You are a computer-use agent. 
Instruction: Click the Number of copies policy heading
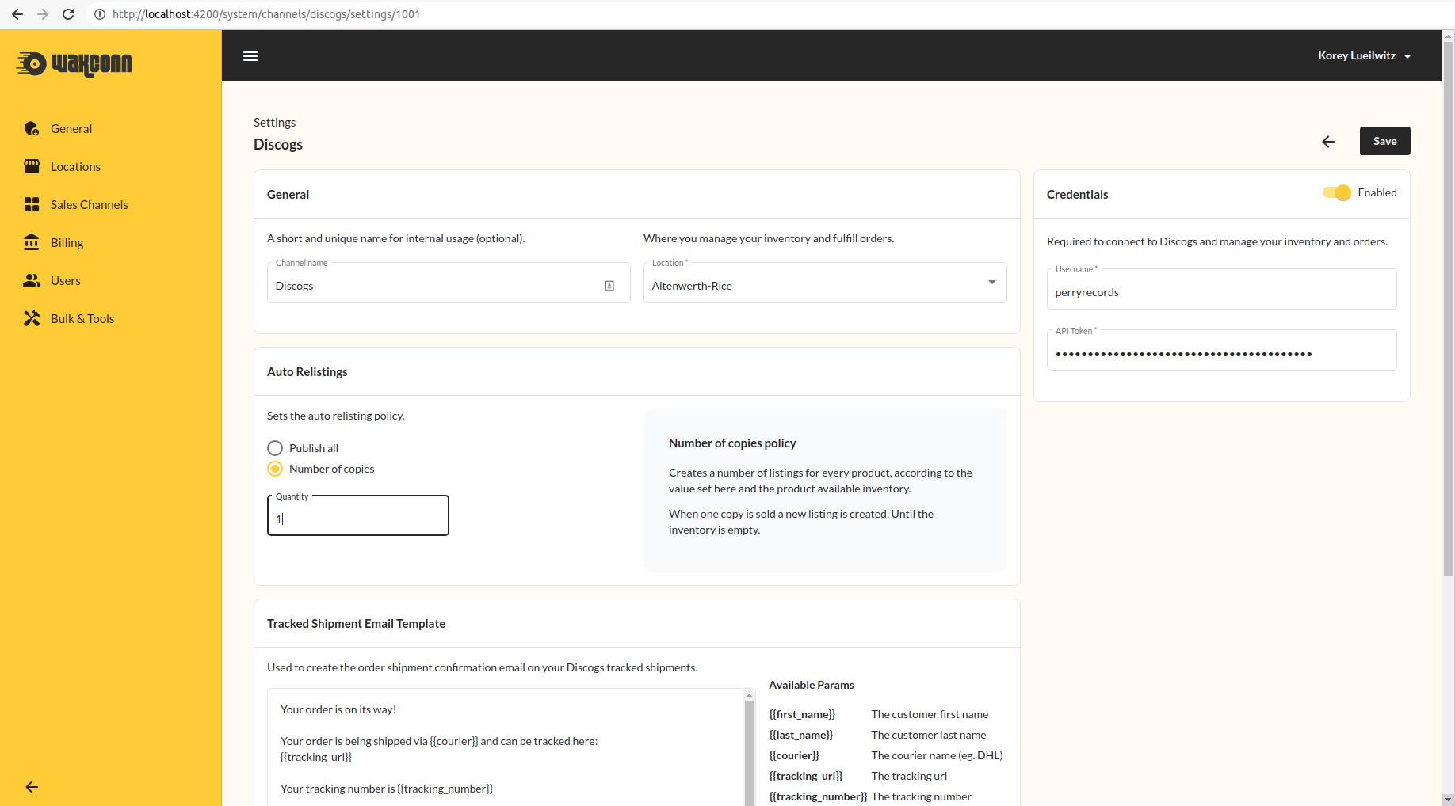[x=732, y=443]
